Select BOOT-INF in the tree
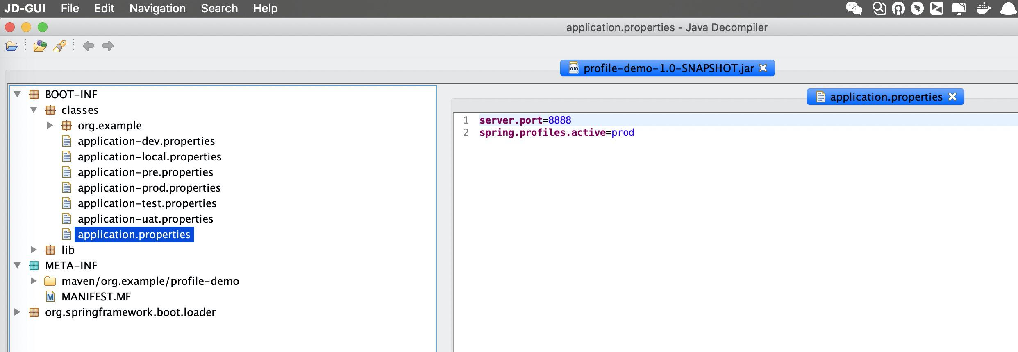Viewport: 1018px width, 352px height. click(71, 95)
